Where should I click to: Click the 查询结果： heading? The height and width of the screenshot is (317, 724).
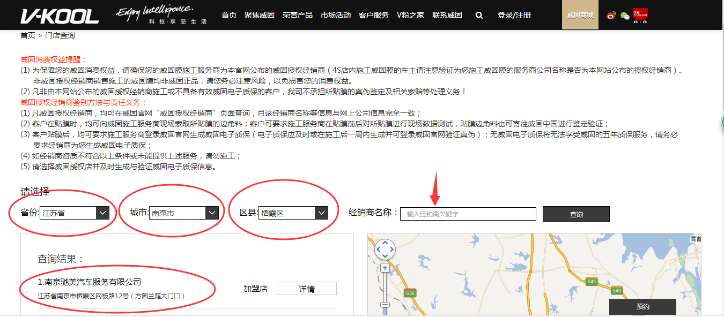tap(61, 259)
